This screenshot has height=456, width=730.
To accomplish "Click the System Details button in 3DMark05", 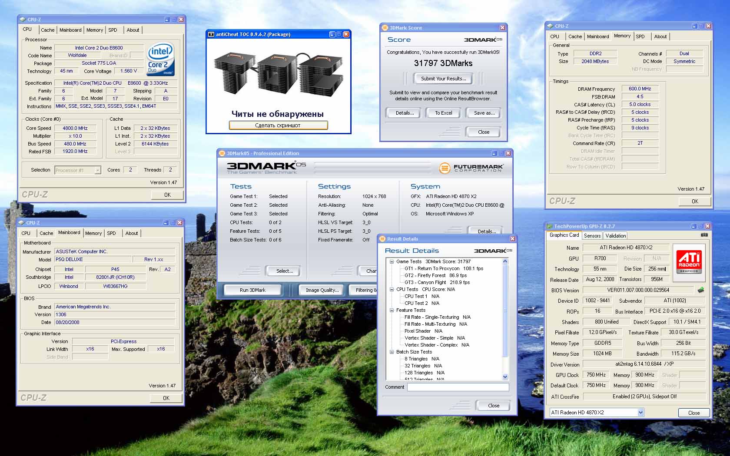I will coord(487,231).
